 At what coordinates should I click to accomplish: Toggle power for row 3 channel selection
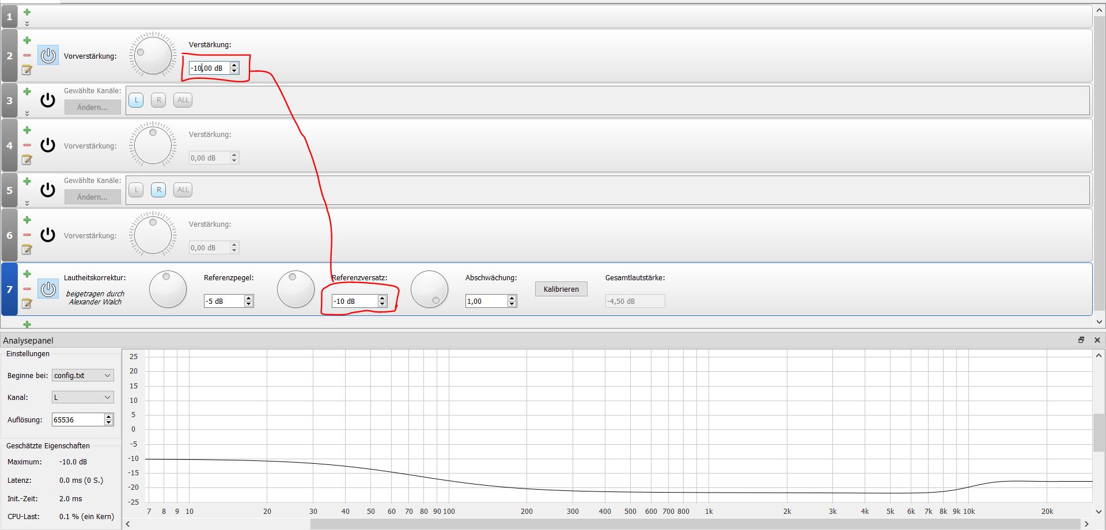pos(48,100)
